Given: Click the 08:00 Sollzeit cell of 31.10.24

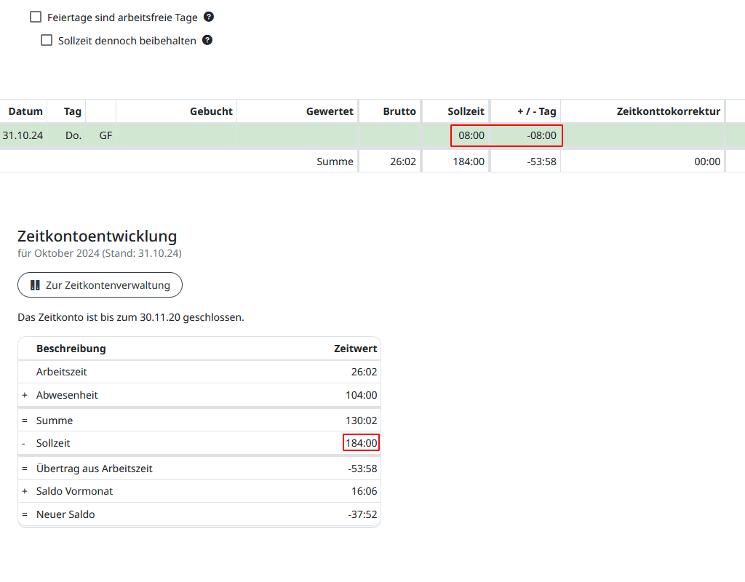Looking at the screenshot, I should [471, 135].
